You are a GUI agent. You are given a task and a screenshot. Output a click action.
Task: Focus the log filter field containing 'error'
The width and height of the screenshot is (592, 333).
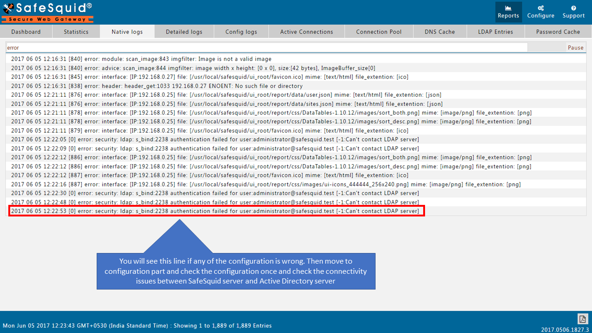pos(266,48)
